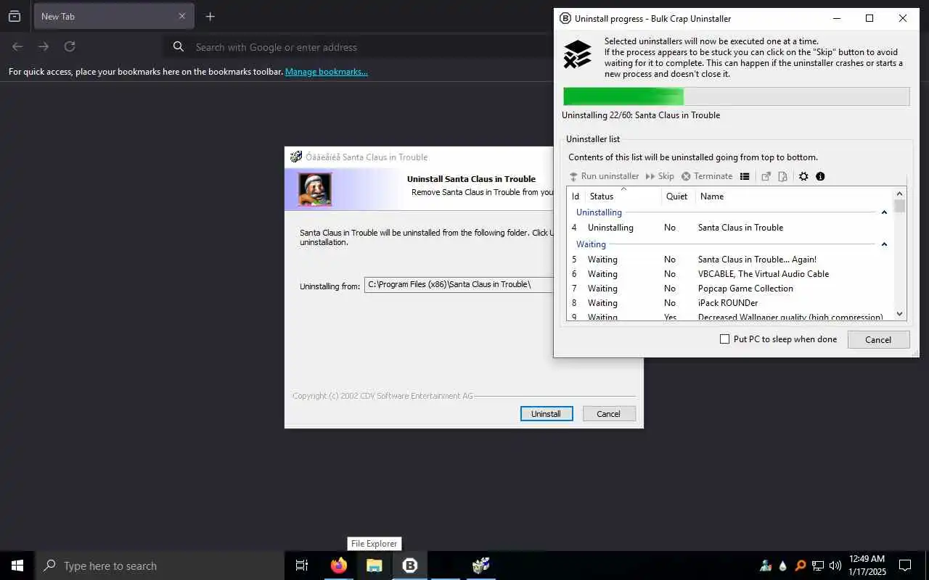Click the stacked layers icon in progress dialog
This screenshot has height=580, width=929.
(x=578, y=54)
